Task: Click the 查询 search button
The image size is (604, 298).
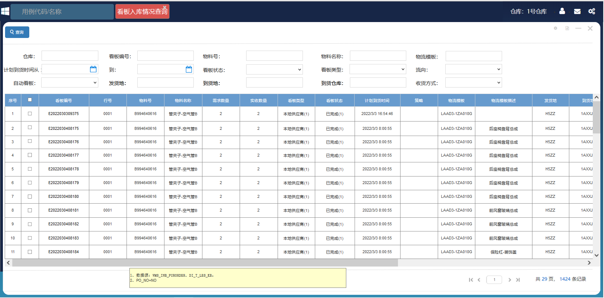Action: click(x=17, y=32)
